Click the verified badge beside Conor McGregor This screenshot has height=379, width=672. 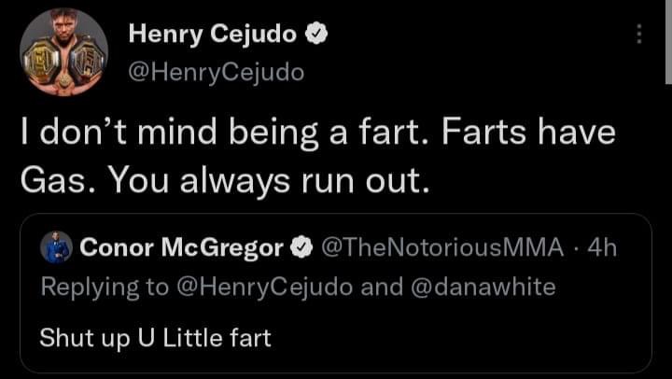(x=301, y=248)
